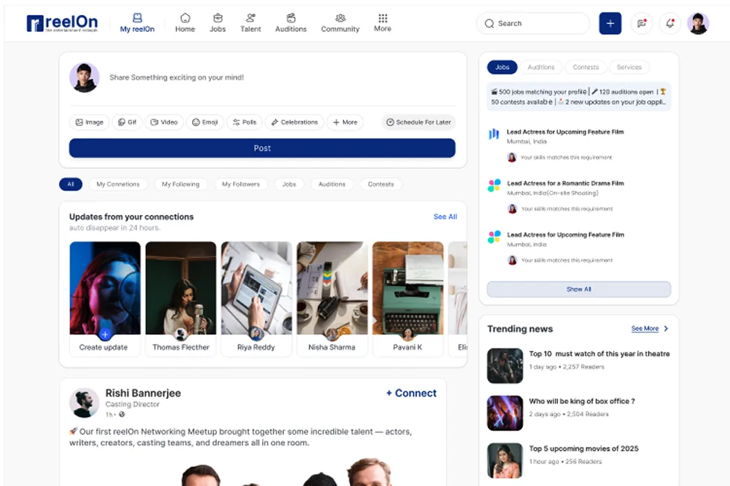Click the blue plus create button

609,23
